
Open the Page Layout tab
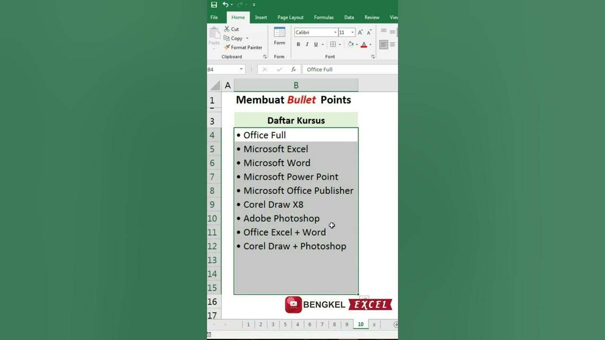290,17
